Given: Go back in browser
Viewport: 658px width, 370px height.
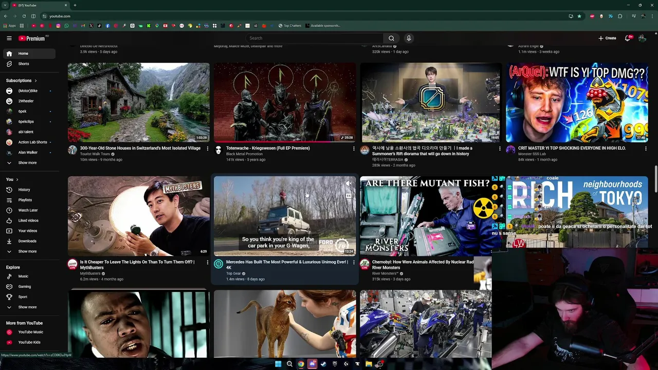Looking at the screenshot, I should pyautogui.click(x=5, y=16).
